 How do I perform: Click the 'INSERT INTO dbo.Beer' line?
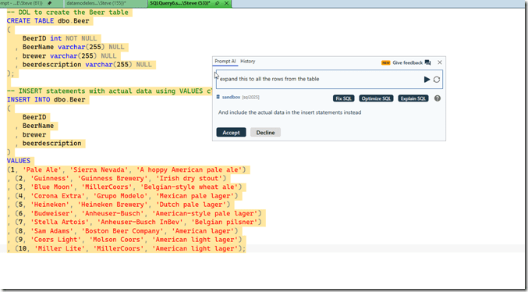point(46,100)
